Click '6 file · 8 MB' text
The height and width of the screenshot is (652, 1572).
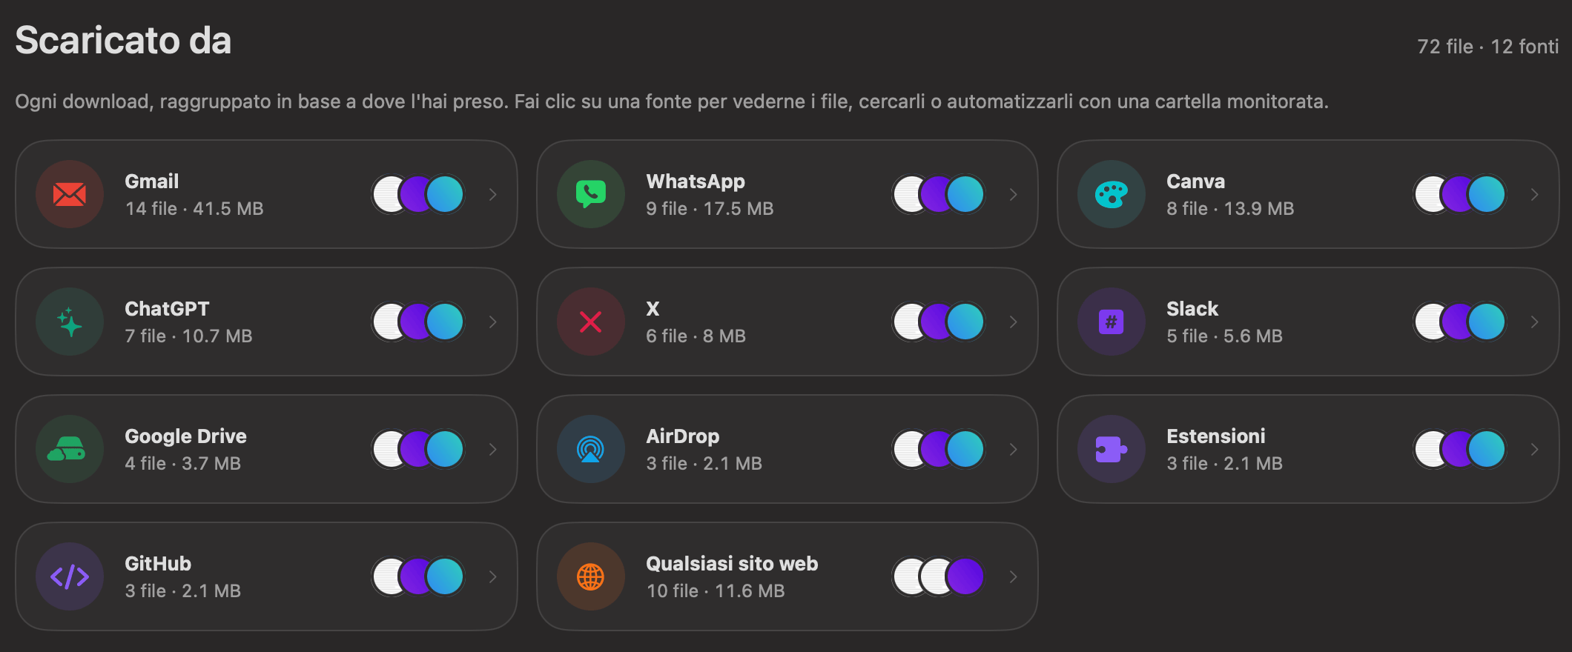click(696, 336)
